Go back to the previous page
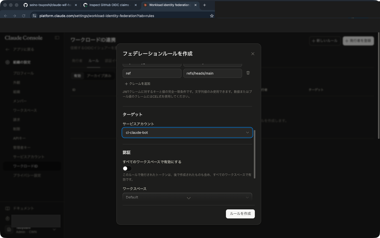 [6, 16]
